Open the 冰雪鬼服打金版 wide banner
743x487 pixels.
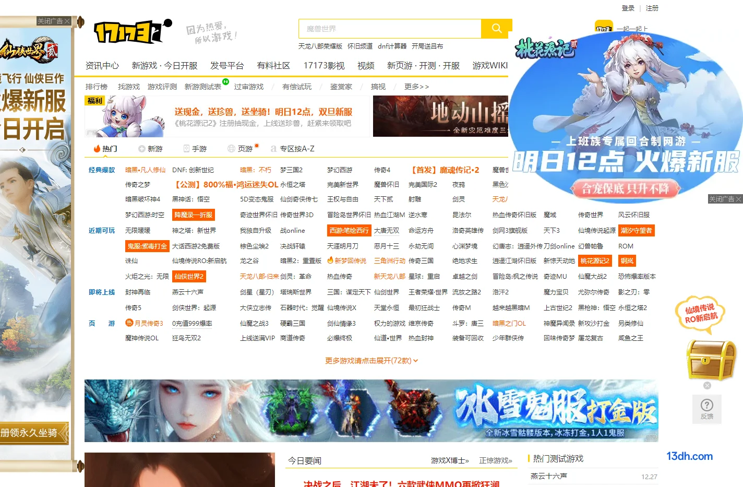(371, 411)
